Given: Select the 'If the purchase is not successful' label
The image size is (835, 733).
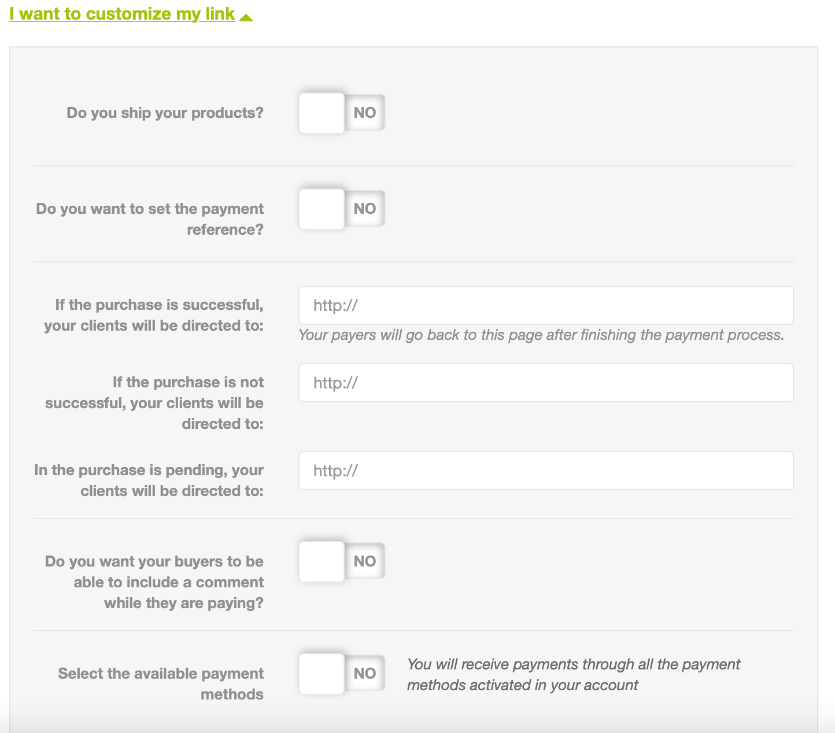Looking at the screenshot, I should point(154,403).
